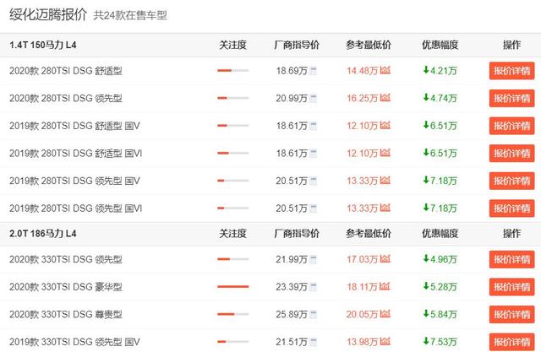The image size is (541, 352).
Task: Open calculator icon beside 21.51万 price
Action: coord(314,342)
